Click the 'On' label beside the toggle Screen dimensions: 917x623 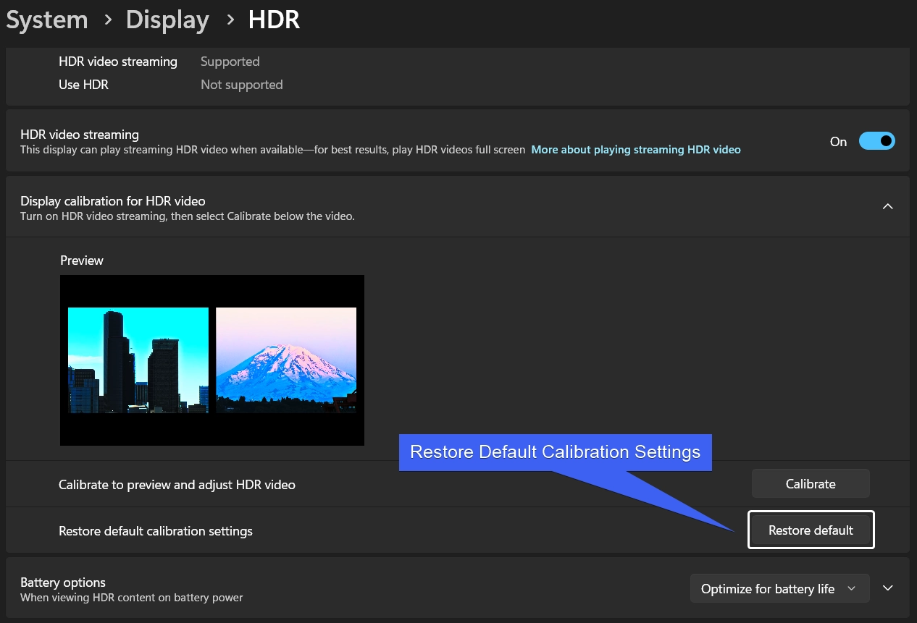pos(839,142)
